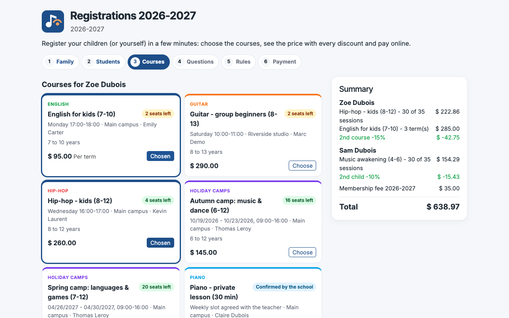Click the 16 seats left badge
Screen dimensions: 509x318
click(x=299, y=200)
